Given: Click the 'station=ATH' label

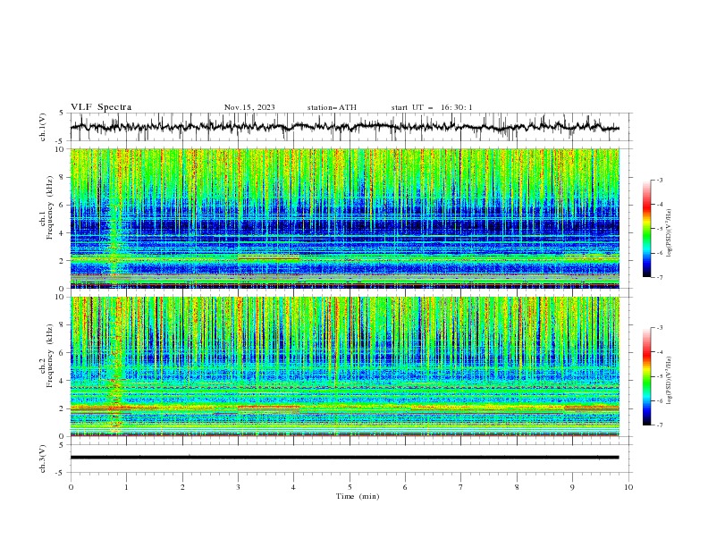Looking at the screenshot, I should [332, 107].
